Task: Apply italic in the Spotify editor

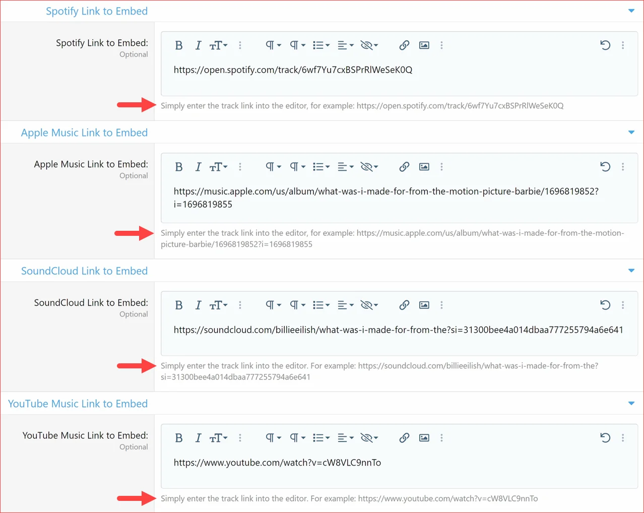Action: [x=198, y=45]
